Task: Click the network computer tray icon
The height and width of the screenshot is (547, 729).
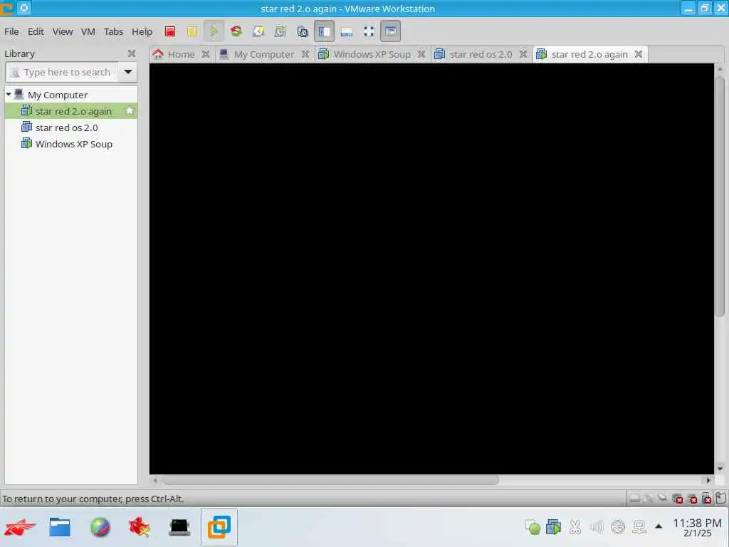Action: tap(639, 527)
